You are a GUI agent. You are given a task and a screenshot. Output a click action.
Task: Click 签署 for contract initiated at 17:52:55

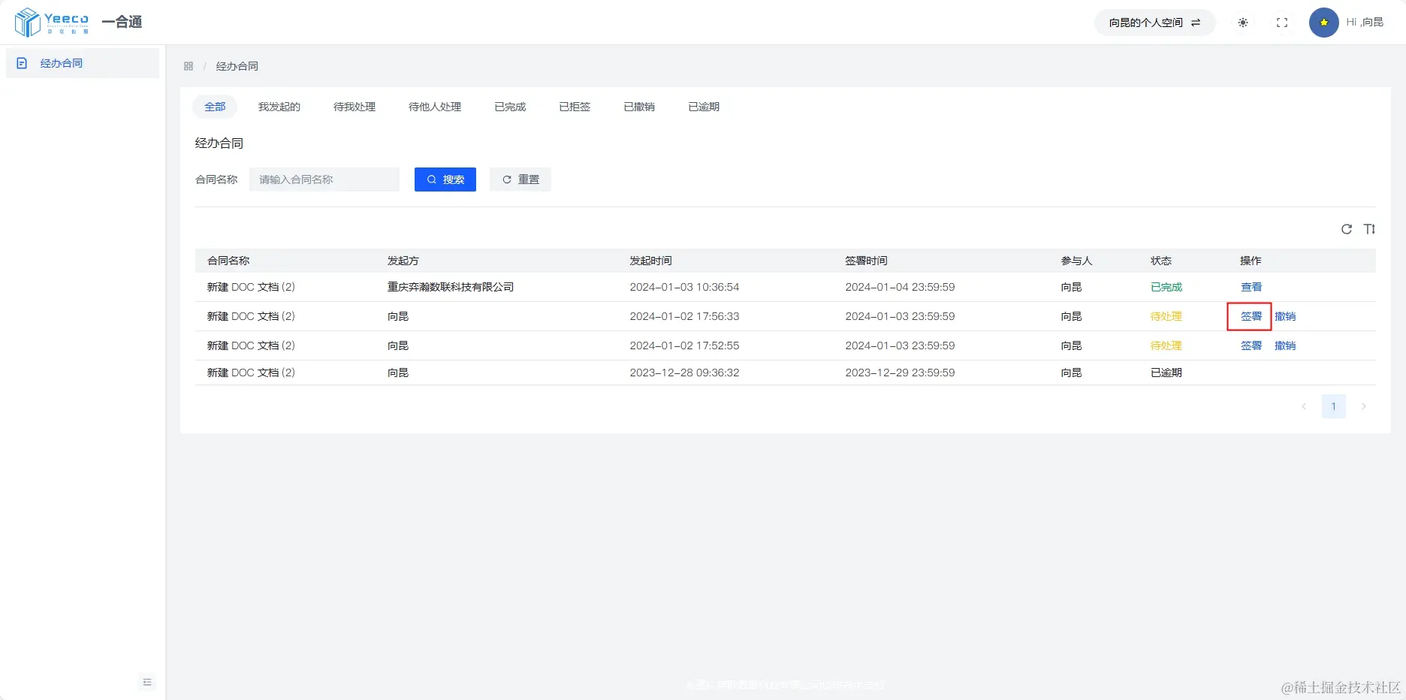tap(1251, 345)
